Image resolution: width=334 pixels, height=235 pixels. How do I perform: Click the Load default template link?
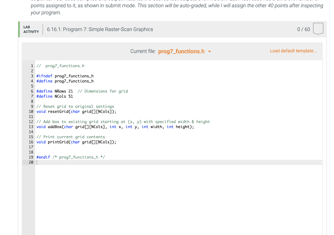pyautogui.click(x=293, y=51)
